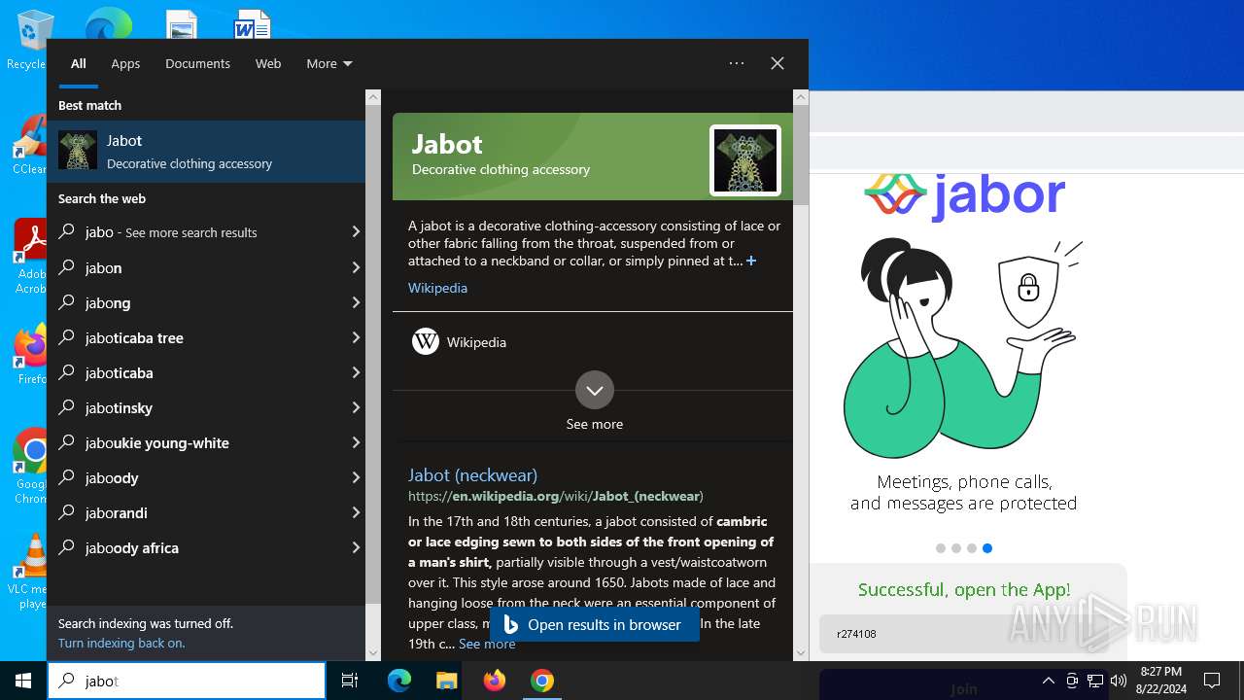The image size is (1244, 700).
Task: Expand the truncated Jabot description with plus
Action: coord(750,261)
